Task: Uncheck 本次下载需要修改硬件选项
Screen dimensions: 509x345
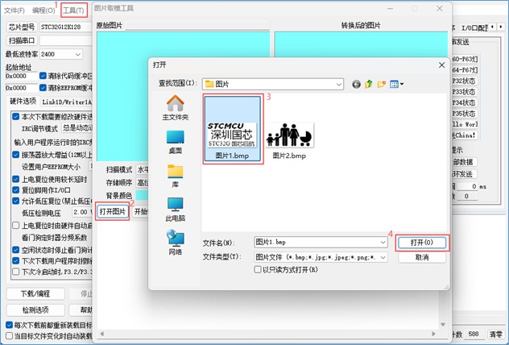Action: pyautogui.click(x=15, y=117)
